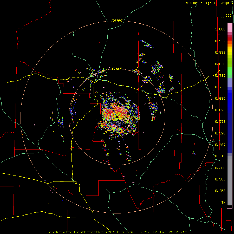
Task: Click the CORRELATION COEFFICIENT (CC) product title
Action: (82, 232)
